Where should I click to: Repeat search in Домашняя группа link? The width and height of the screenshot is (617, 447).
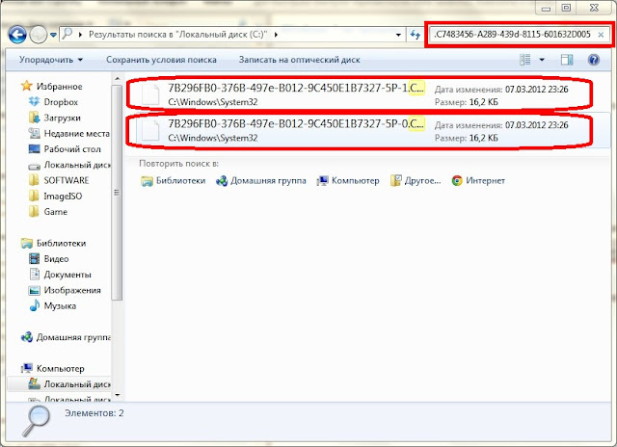pyautogui.click(x=261, y=181)
